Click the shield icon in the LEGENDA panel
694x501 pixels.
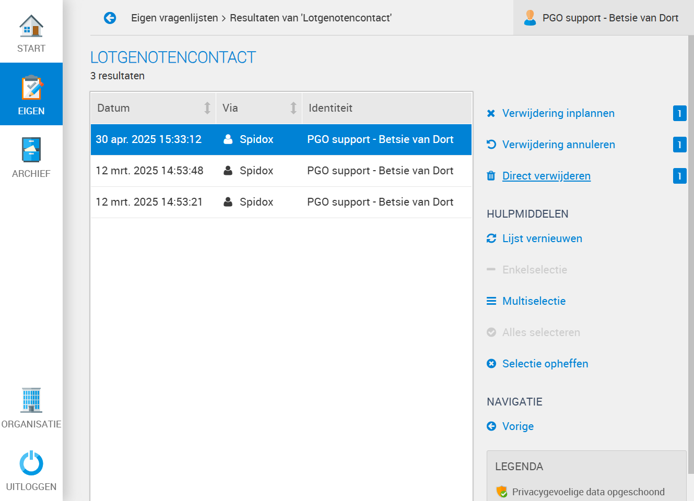point(502,492)
